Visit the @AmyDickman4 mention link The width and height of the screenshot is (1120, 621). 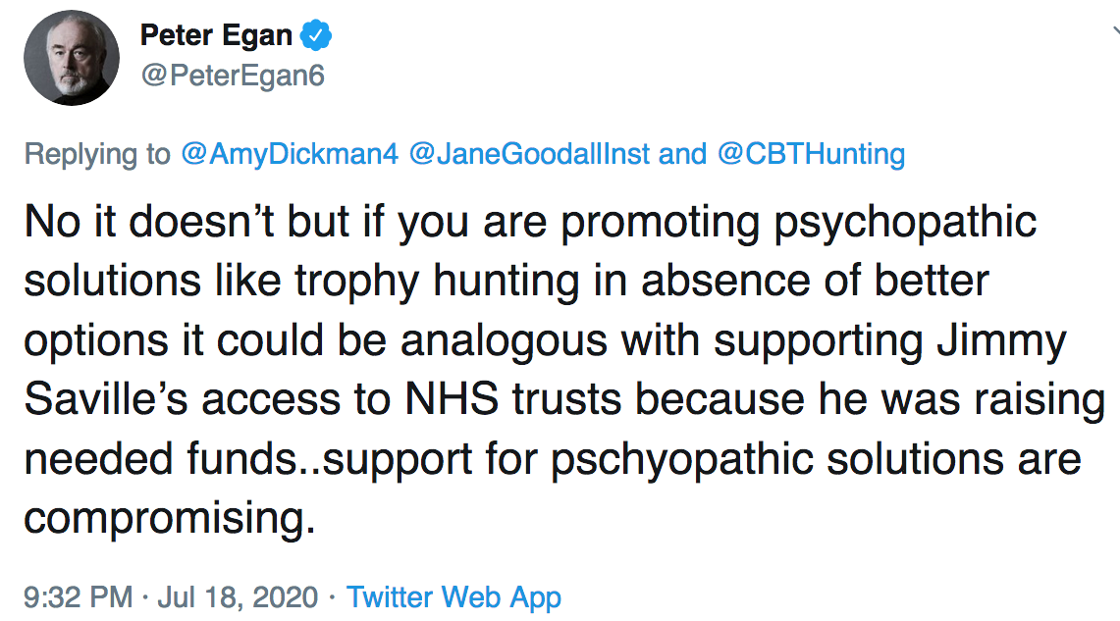[290, 154]
